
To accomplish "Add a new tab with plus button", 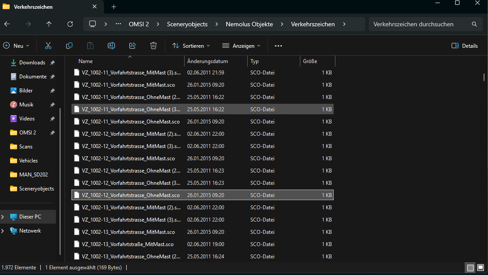I will point(114,7).
